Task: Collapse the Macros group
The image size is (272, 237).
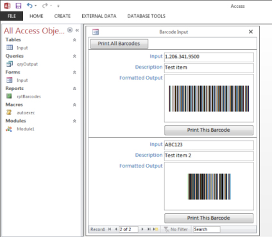Action: coord(74,105)
